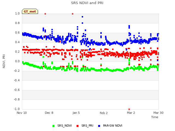
Task: Click the Jan 5 x-axis label
Action: (x=76, y=113)
